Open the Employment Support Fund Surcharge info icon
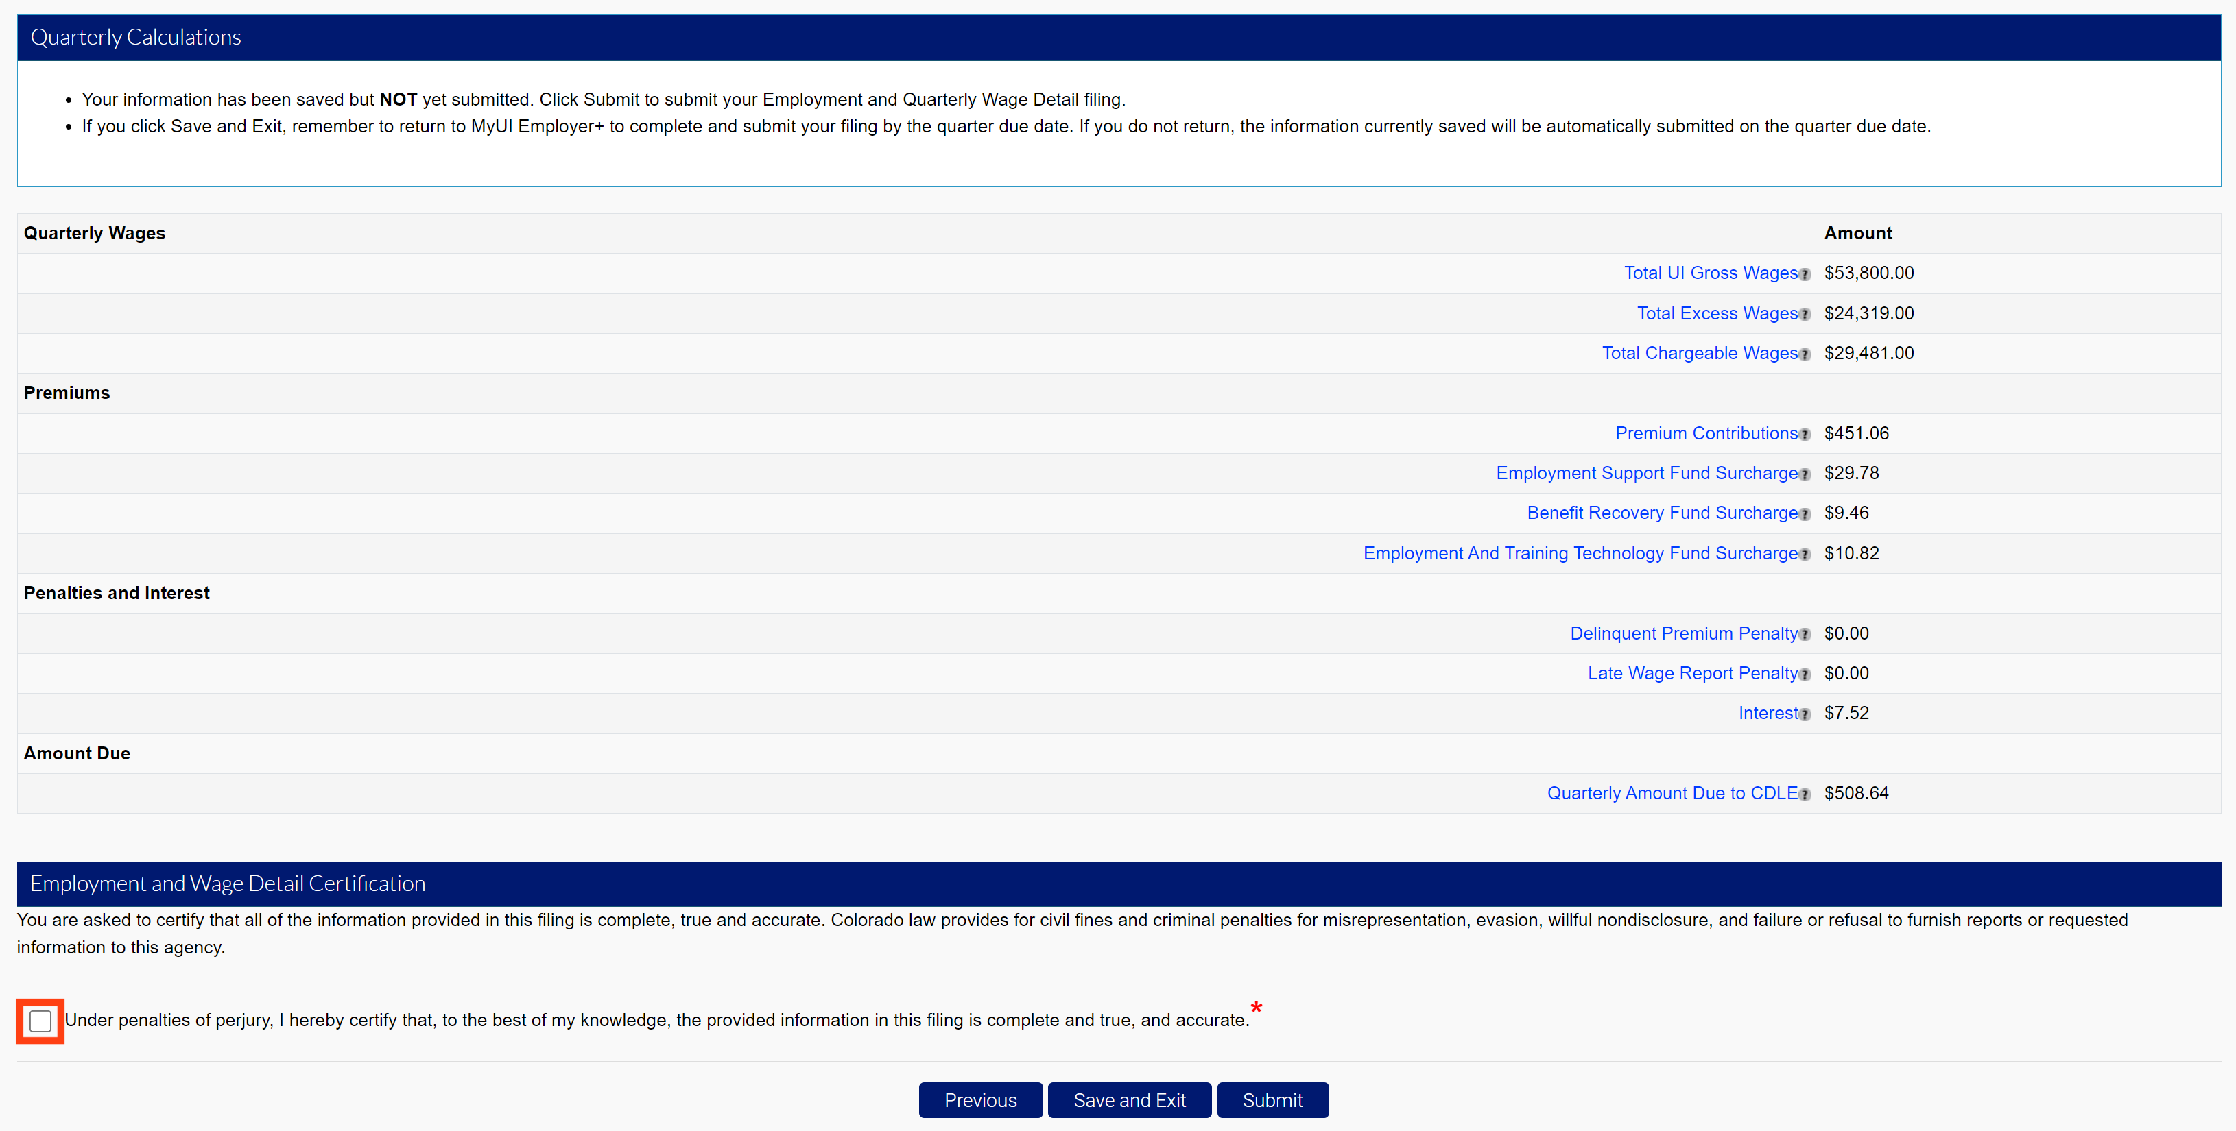This screenshot has height=1131, width=2236. (x=1805, y=474)
